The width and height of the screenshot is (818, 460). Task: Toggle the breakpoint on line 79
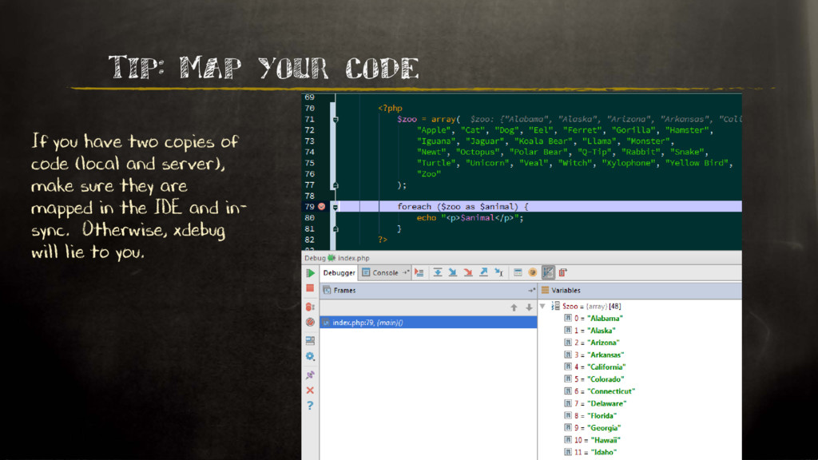click(x=322, y=207)
